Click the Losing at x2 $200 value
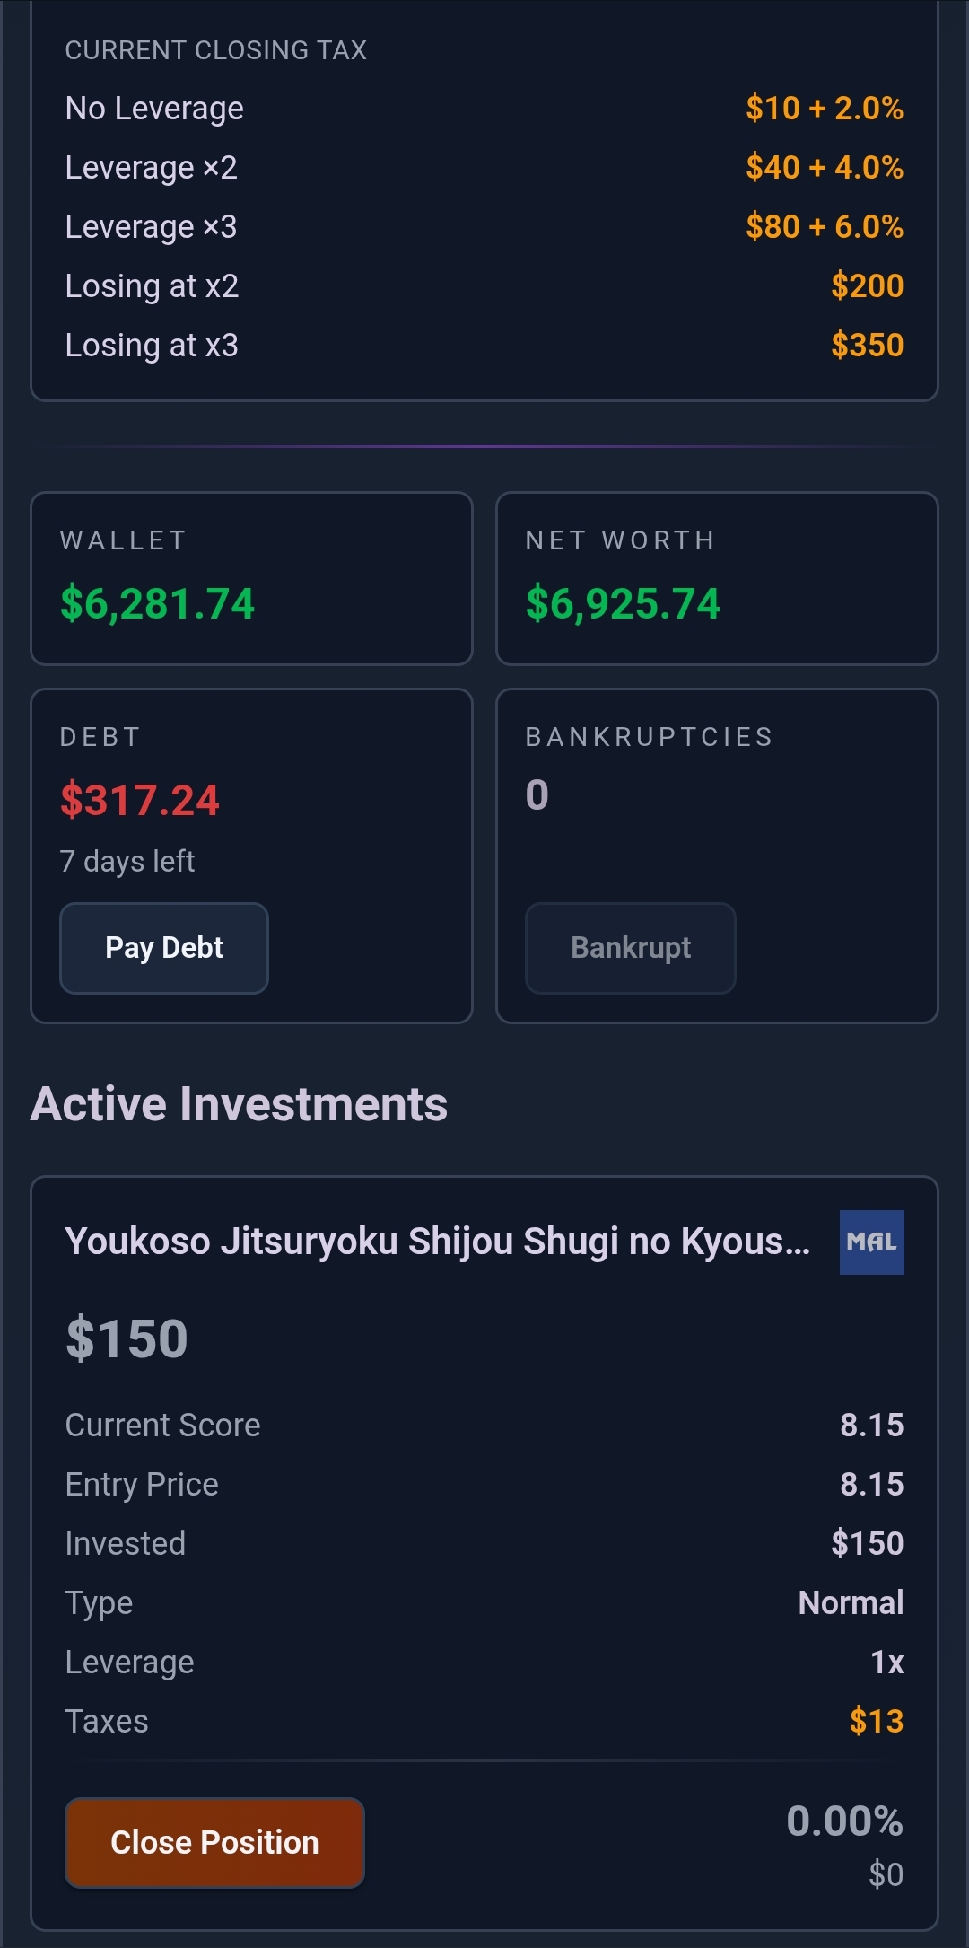This screenshot has height=1948, width=969. tap(867, 286)
